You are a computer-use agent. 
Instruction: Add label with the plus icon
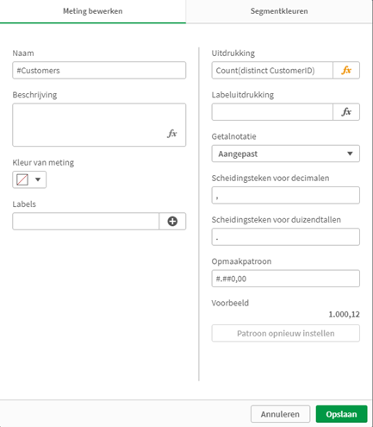point(172,221)
